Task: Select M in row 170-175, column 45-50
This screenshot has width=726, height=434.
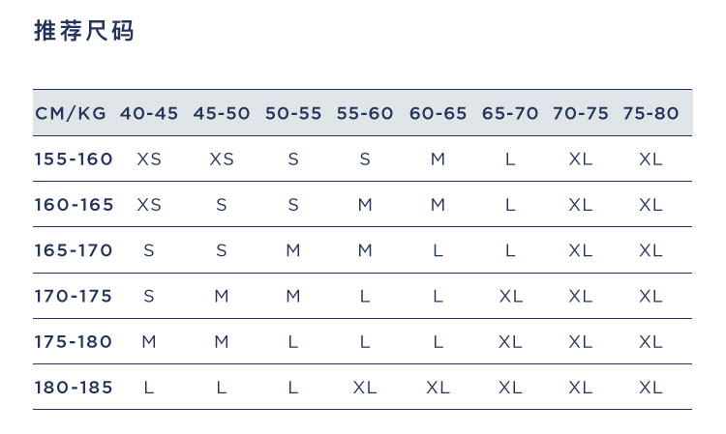Action: (222, 297)
